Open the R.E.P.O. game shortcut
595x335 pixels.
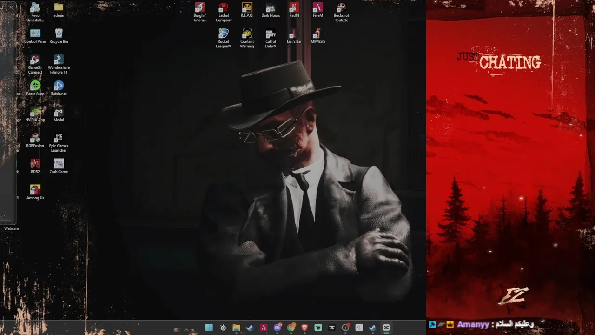click(x=247, y=10)
